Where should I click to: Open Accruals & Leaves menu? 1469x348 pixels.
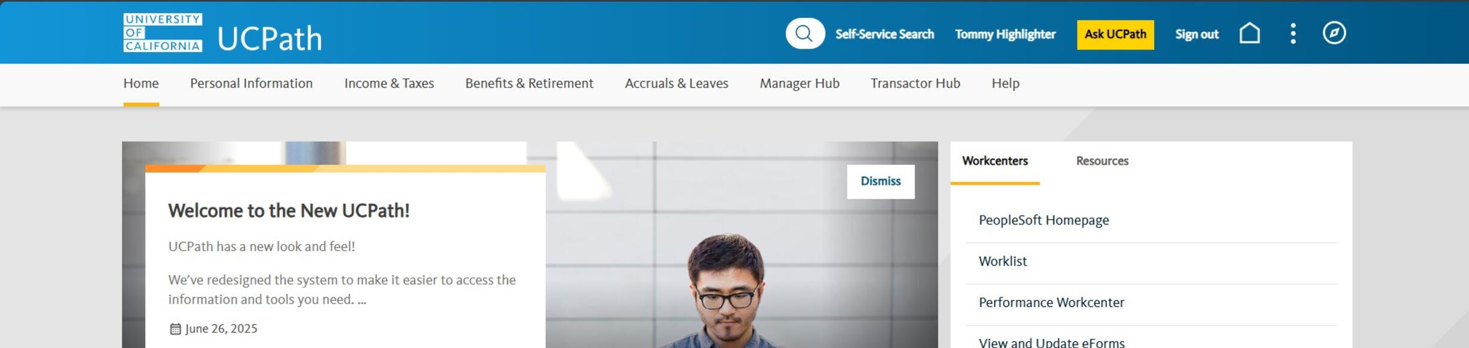[677, 83]
